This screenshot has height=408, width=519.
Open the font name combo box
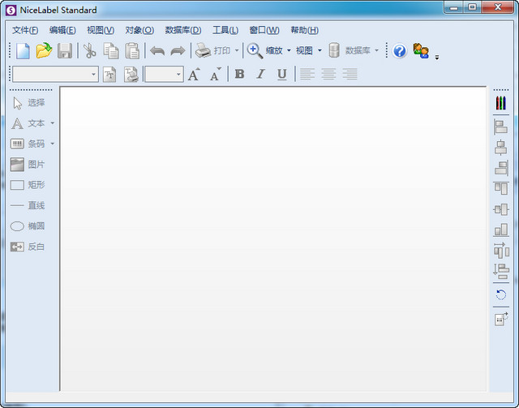click(56, 74)
